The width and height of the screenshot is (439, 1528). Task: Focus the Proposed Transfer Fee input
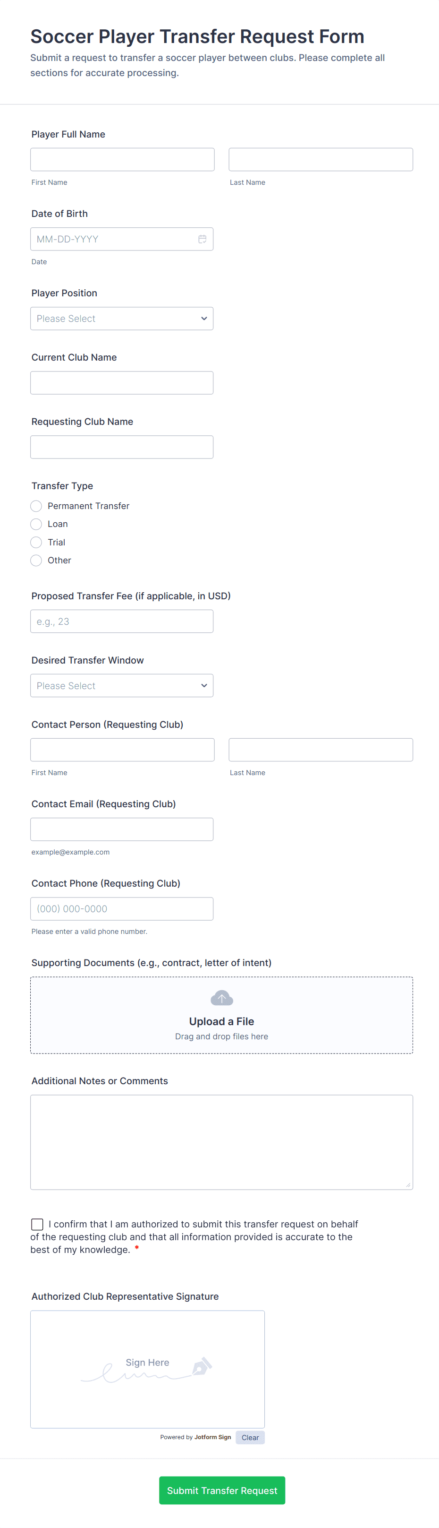tap(121, 622)
